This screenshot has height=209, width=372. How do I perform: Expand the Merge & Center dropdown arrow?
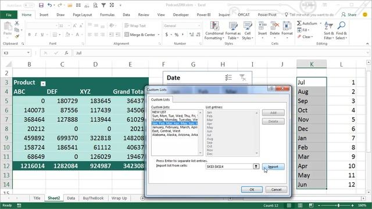[159, 35]
